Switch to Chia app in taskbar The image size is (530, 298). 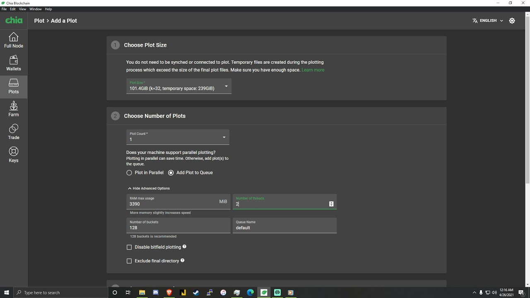pyautogui.click(x=264, y=293)
